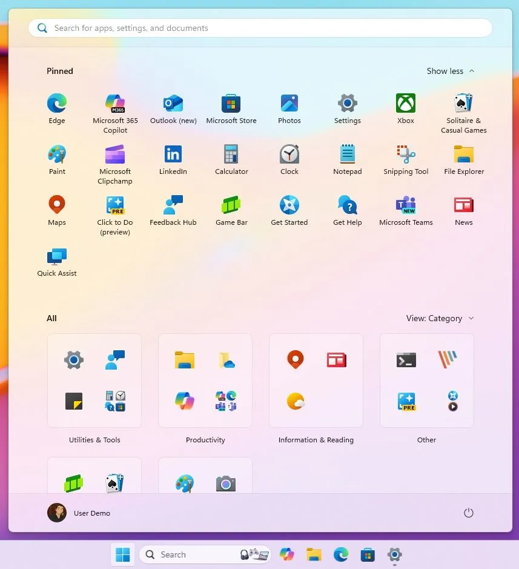
Task: Click the search field at the top
Action: coord(259,27)
